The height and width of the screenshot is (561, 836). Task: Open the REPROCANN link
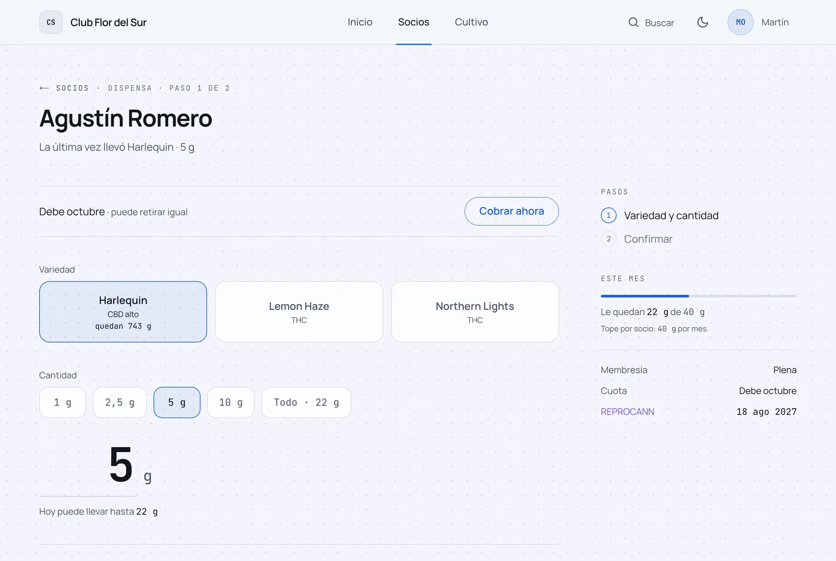627,412
